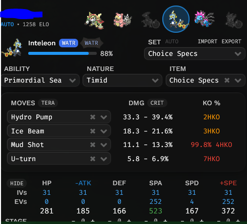Click the IMPORT set option

(x=207, y=41)
